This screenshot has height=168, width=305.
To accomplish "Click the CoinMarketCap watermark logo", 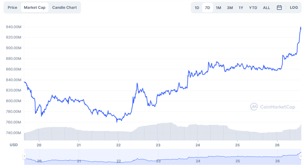I will click(x=273, y=107).
